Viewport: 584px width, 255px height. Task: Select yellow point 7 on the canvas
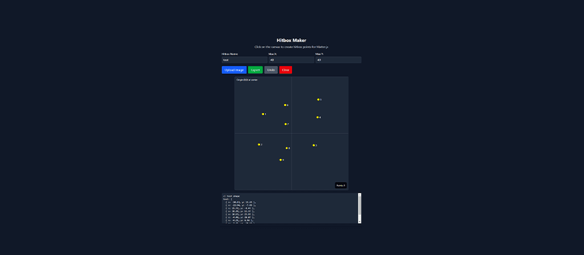click(x=286, y=124)
